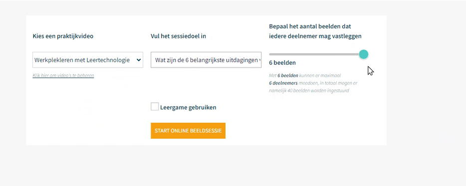Click the 'Vul het sessiedoel in' heading
The height and width of the screenshot is (186, 466).
(178, 36)
